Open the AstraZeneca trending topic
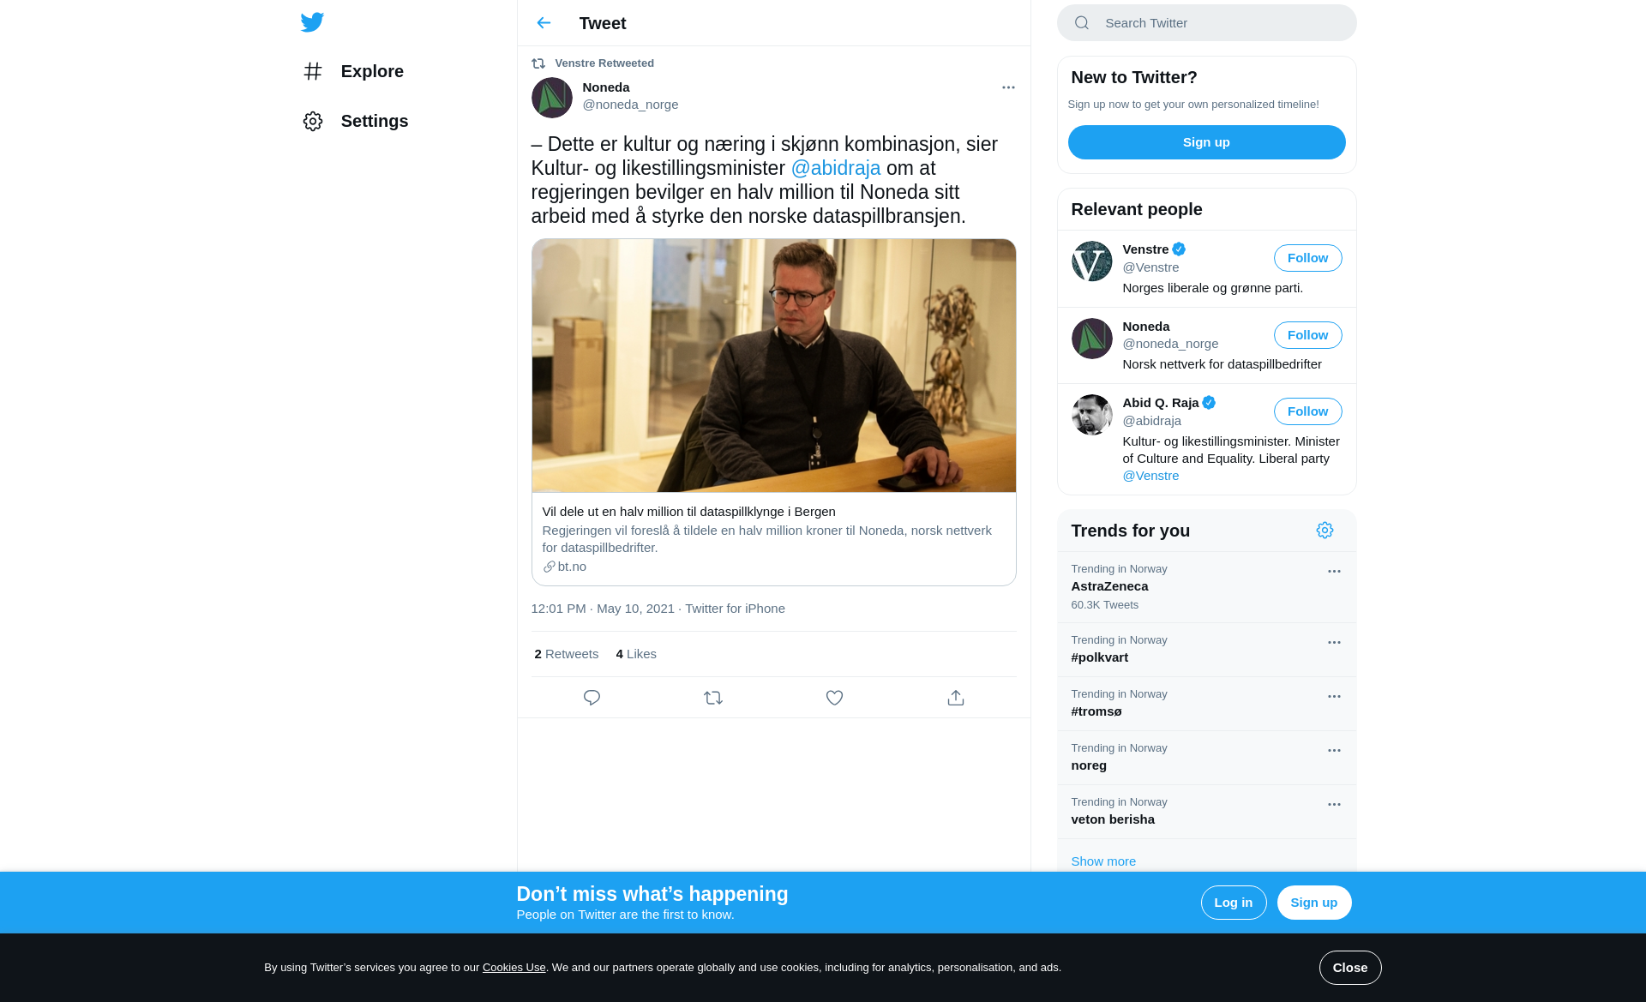Viewport: 1646px width, 1002px height. (x=1206, y=587)
